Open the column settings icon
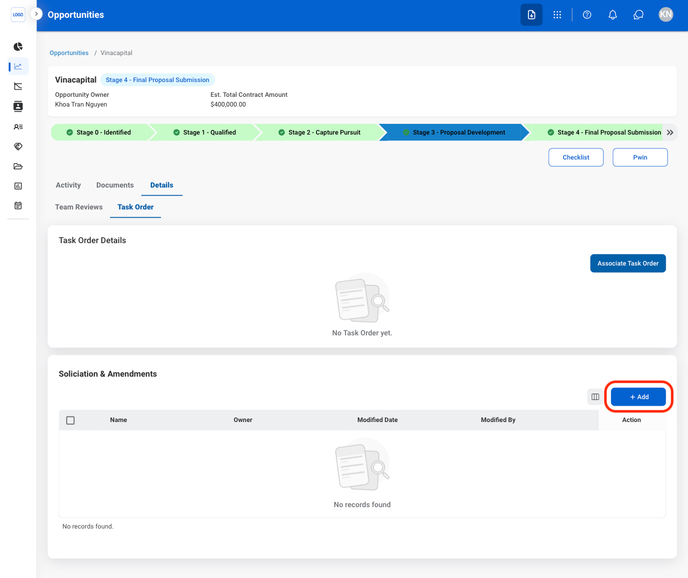The width and height of the screenshot is (688, 578). tap(595, 397)
